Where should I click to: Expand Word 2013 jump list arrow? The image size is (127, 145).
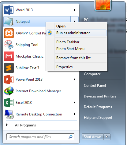click(75, 10)
